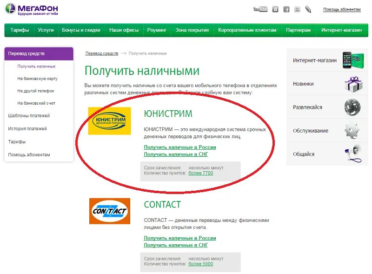Click Юнистрим Получить наличные в России
Screen dimensions: 372x274
pos(180,147)
